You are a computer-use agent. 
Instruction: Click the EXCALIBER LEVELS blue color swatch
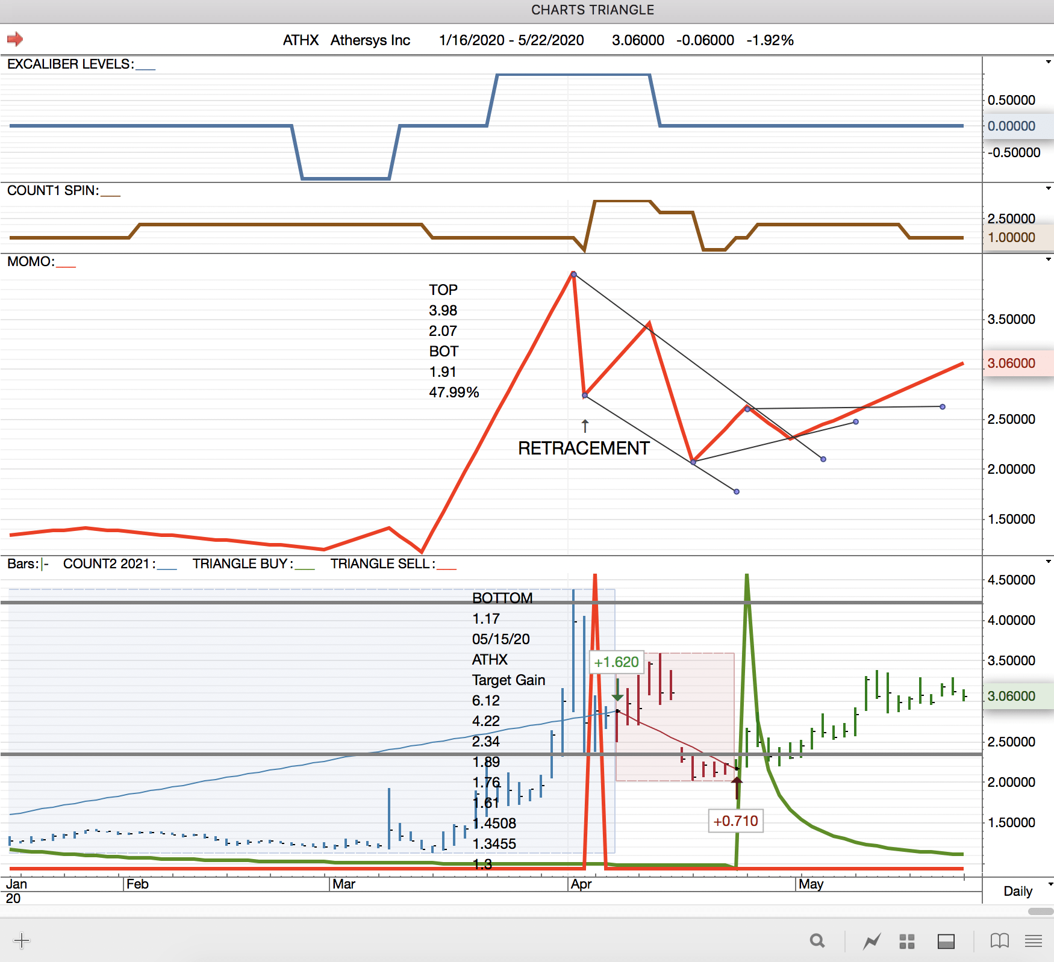click(x=146, y=67)
